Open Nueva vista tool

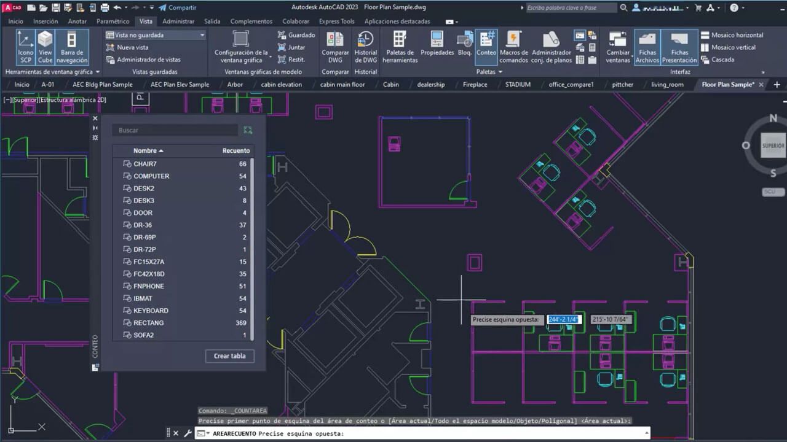tap(127, 47)
